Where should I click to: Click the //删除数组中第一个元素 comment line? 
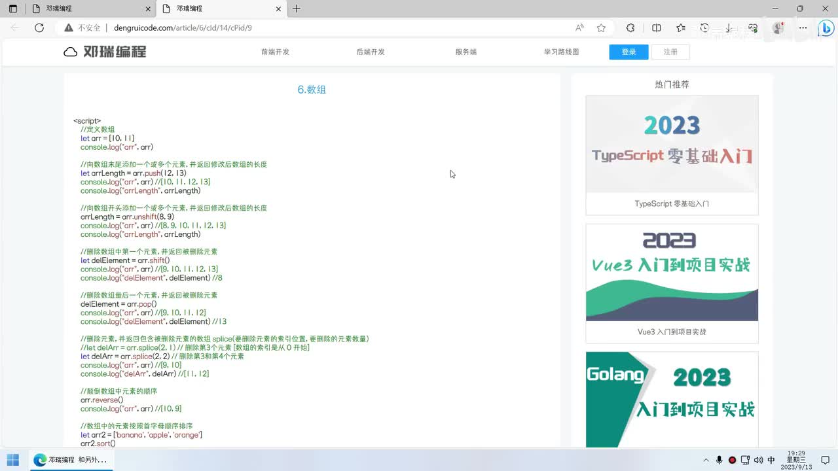pyautogui.click(x=149, y=252)
